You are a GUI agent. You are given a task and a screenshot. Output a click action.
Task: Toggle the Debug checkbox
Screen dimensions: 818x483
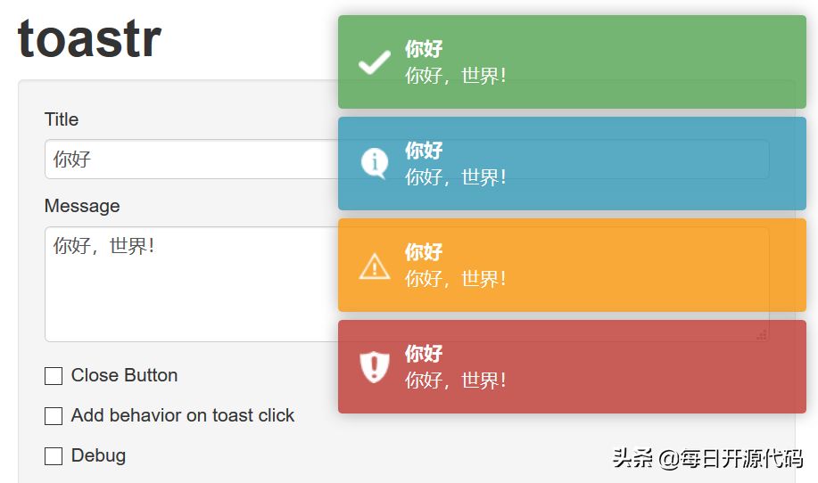(x=54, y=456)
